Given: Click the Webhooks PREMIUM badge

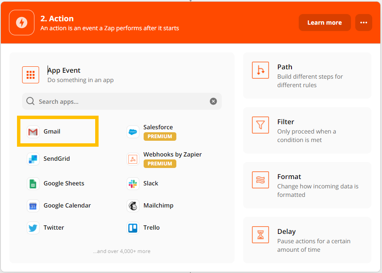Looking at the screenshot, I should point(160,164).
